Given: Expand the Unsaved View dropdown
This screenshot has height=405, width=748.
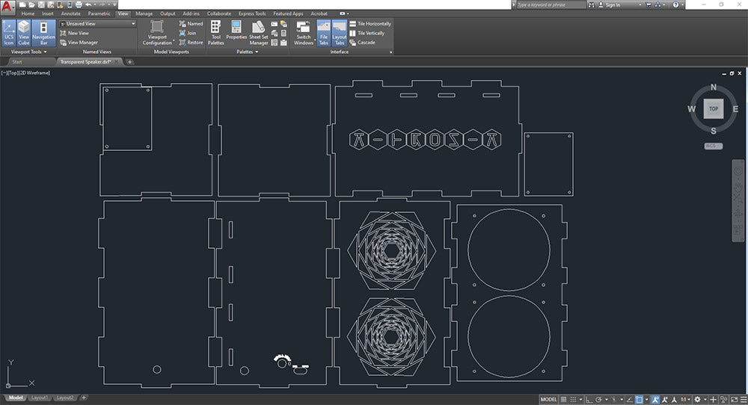Looking at the screenshot, I should pyautogui.click(x=133, y=24).
